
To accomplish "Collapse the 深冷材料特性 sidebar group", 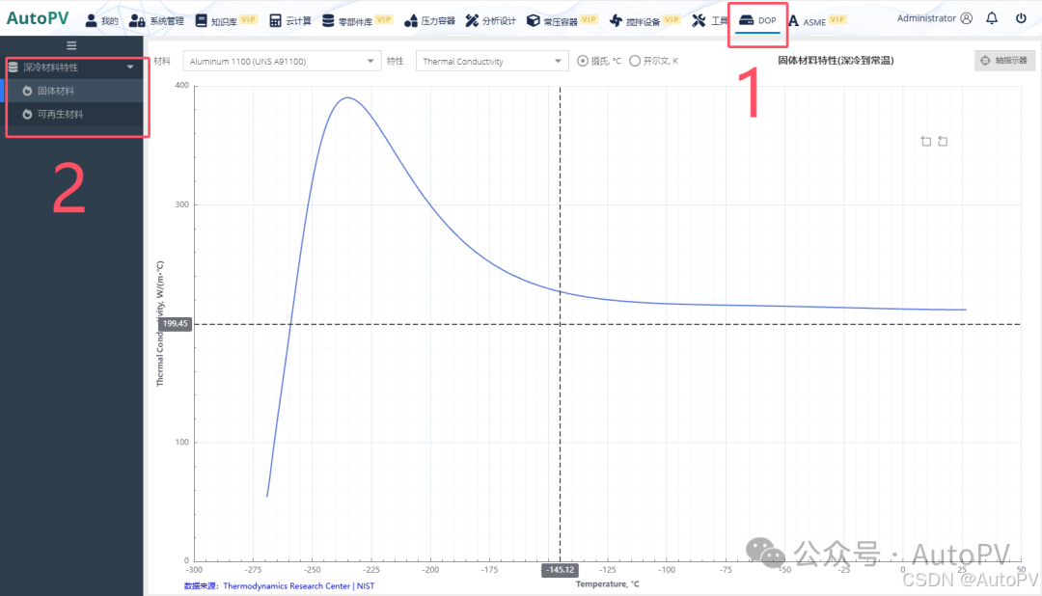I will click(71, 68).
